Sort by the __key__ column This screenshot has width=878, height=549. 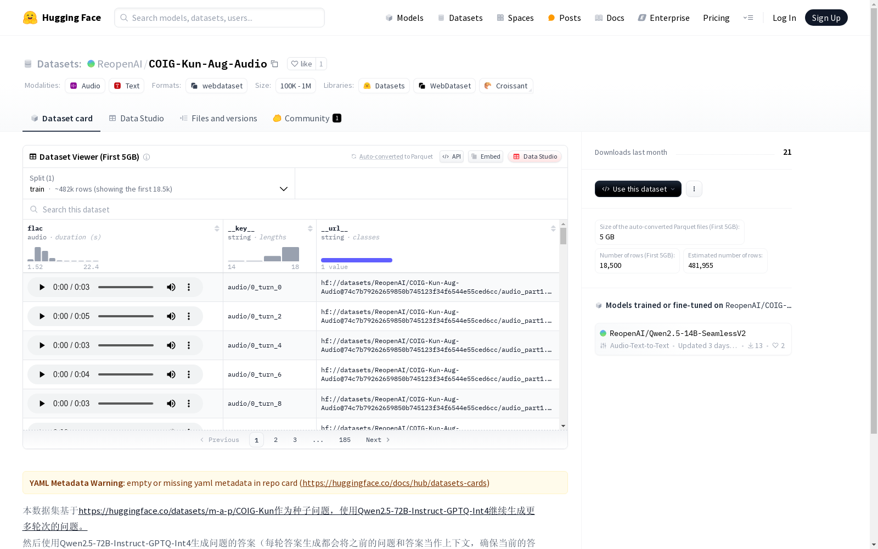tap(310, 228)
